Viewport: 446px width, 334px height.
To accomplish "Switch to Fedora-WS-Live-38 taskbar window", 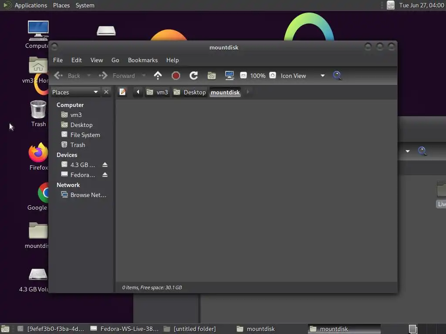I will (125, 329).
